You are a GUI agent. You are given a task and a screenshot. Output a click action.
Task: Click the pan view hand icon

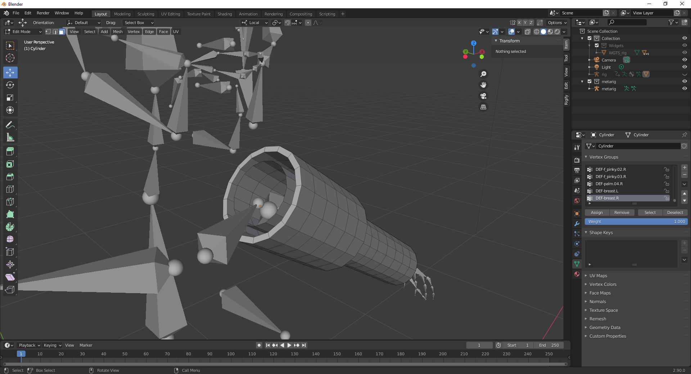pyautogui.click(x=483, y=85)
